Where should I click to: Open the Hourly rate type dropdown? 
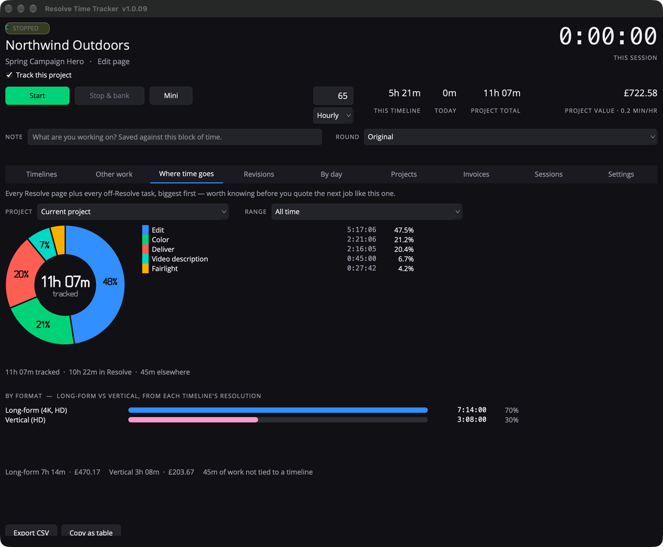click(x=333, y=115)
